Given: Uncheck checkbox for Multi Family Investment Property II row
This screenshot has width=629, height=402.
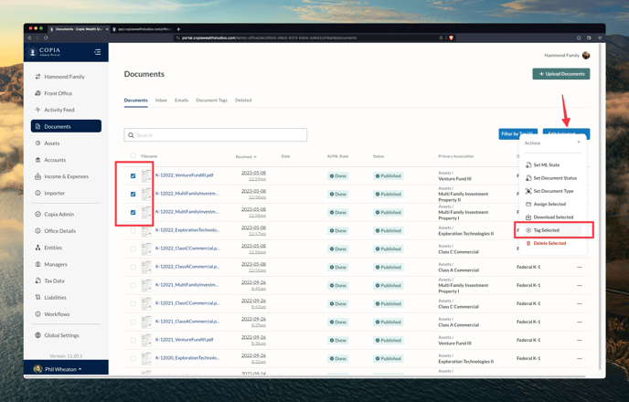Looking at the screenshot, I should [x=133, y=195].
